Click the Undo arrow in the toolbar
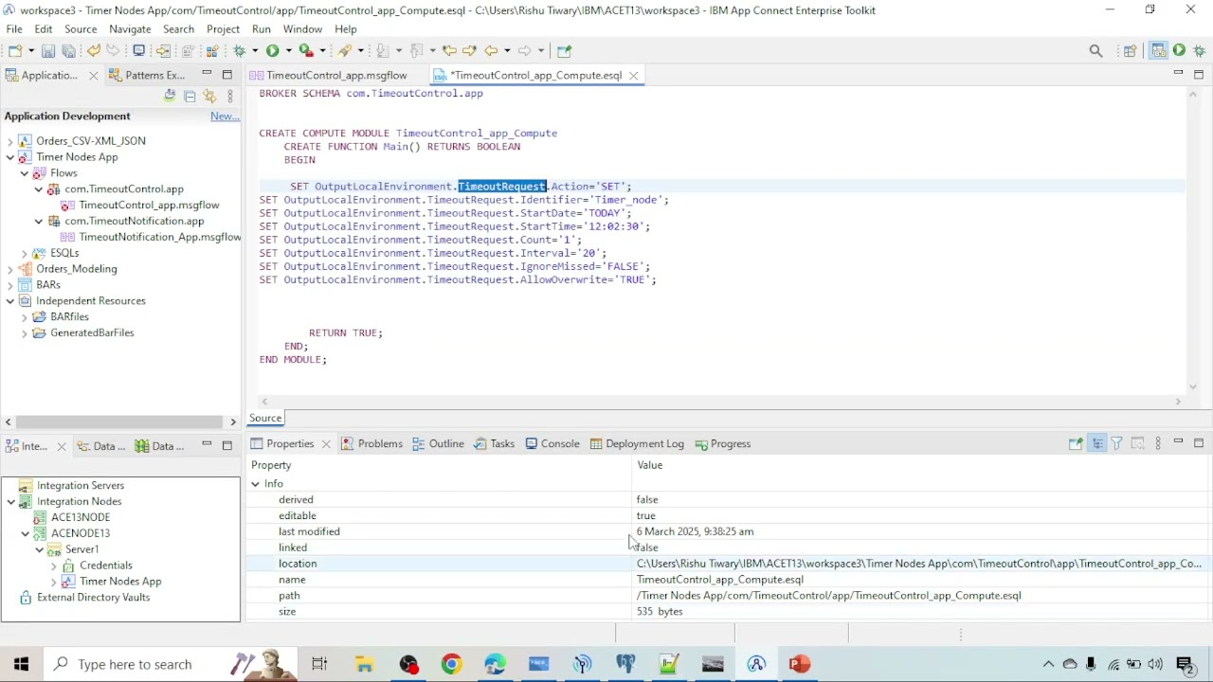Image resolution: width=1213 pixels, height=682 pixels. pos(93,50)
